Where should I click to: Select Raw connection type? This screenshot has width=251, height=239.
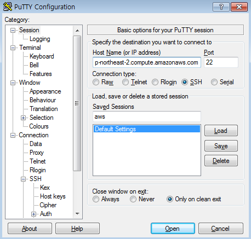[x=96, y=82]
